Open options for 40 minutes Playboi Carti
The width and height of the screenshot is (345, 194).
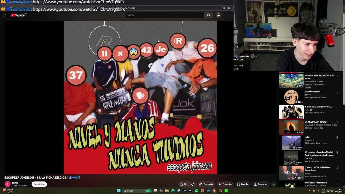[337, 153]
